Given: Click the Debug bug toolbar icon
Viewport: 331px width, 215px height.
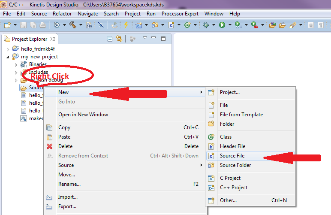Looking at the screenshot, I should click(x=206, y=25).
